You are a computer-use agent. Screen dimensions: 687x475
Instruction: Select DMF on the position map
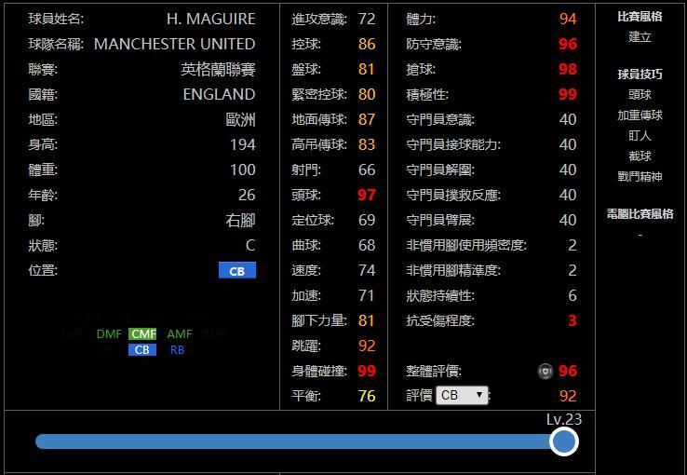(109, 334)
